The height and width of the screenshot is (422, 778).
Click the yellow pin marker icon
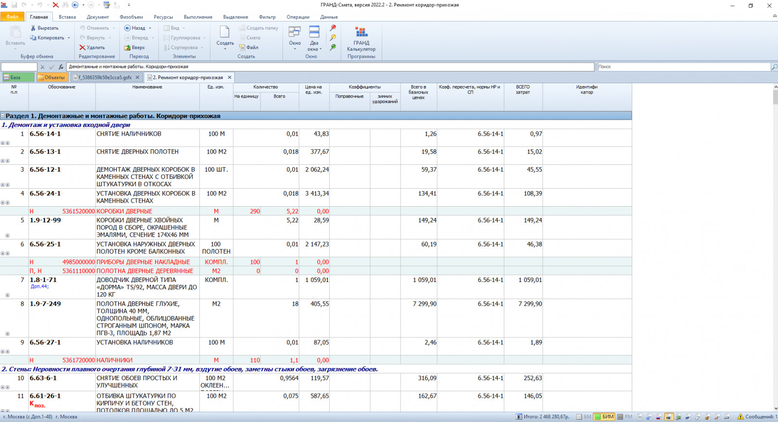pyautogui.click(x=333, y=38)
